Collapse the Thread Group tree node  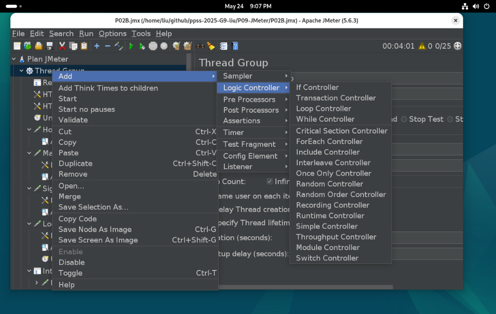point(21,71)
